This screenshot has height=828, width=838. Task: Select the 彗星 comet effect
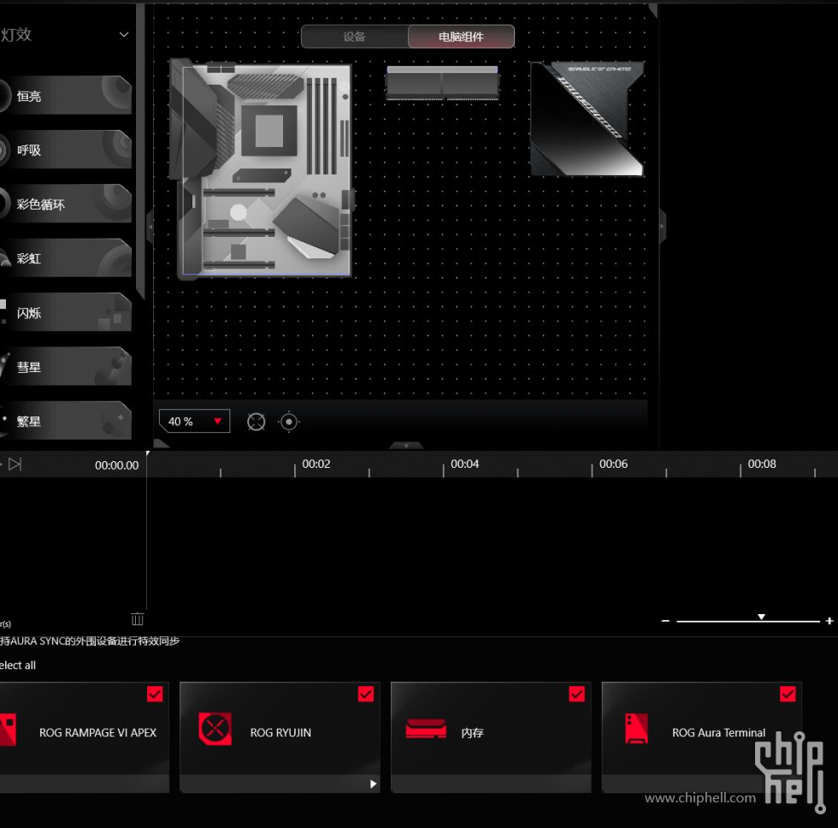[66, 367]
